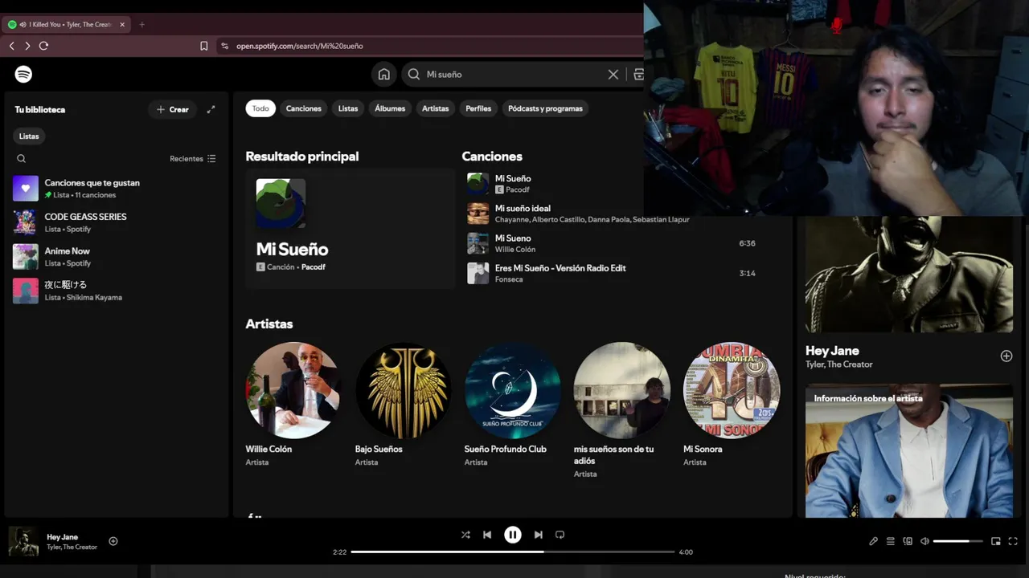The width and height of the screenshot is (1029, 578).
Task: Expand Tu biblioteca panel with arrows icon
Action: pos(211,109)
